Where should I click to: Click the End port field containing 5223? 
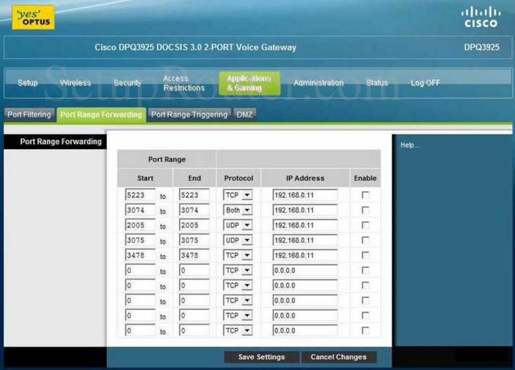pyautogui.click(x=194, y=195)
